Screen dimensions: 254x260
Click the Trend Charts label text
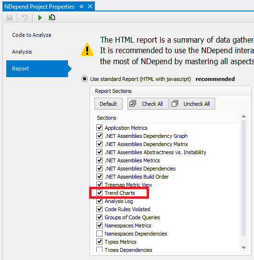pos(120,193)
